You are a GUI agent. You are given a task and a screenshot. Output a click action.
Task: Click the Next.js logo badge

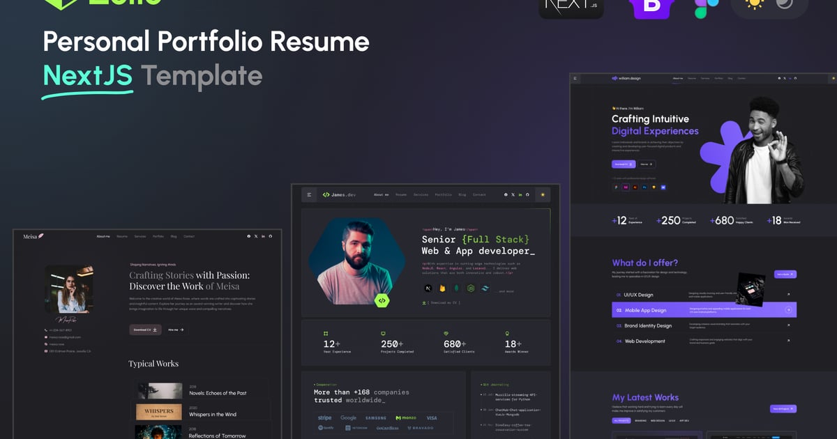point(571,7)
